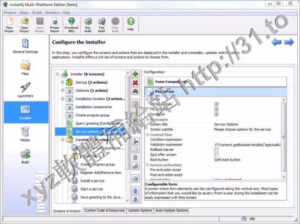The image size is (300, 224).
Task: Open Help from the toolbar
Action: pos(131,24)
